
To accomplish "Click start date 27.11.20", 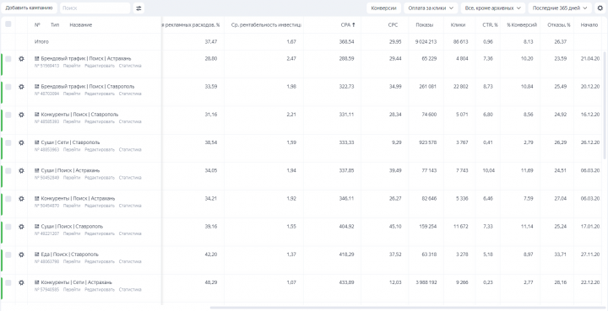I will pyautogui.click(x=590, y=255).
